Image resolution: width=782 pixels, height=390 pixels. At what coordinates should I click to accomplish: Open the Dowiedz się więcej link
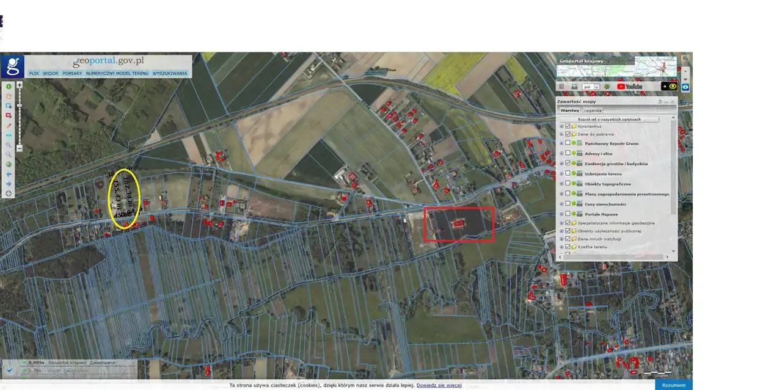(x=439, y=386)
